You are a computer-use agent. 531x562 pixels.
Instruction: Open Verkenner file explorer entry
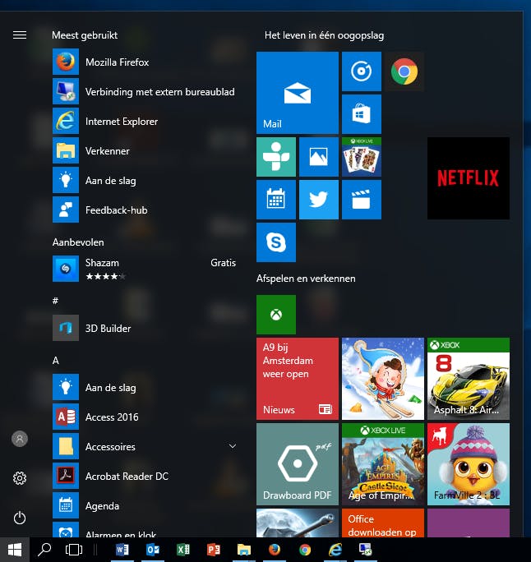[144, 151]
